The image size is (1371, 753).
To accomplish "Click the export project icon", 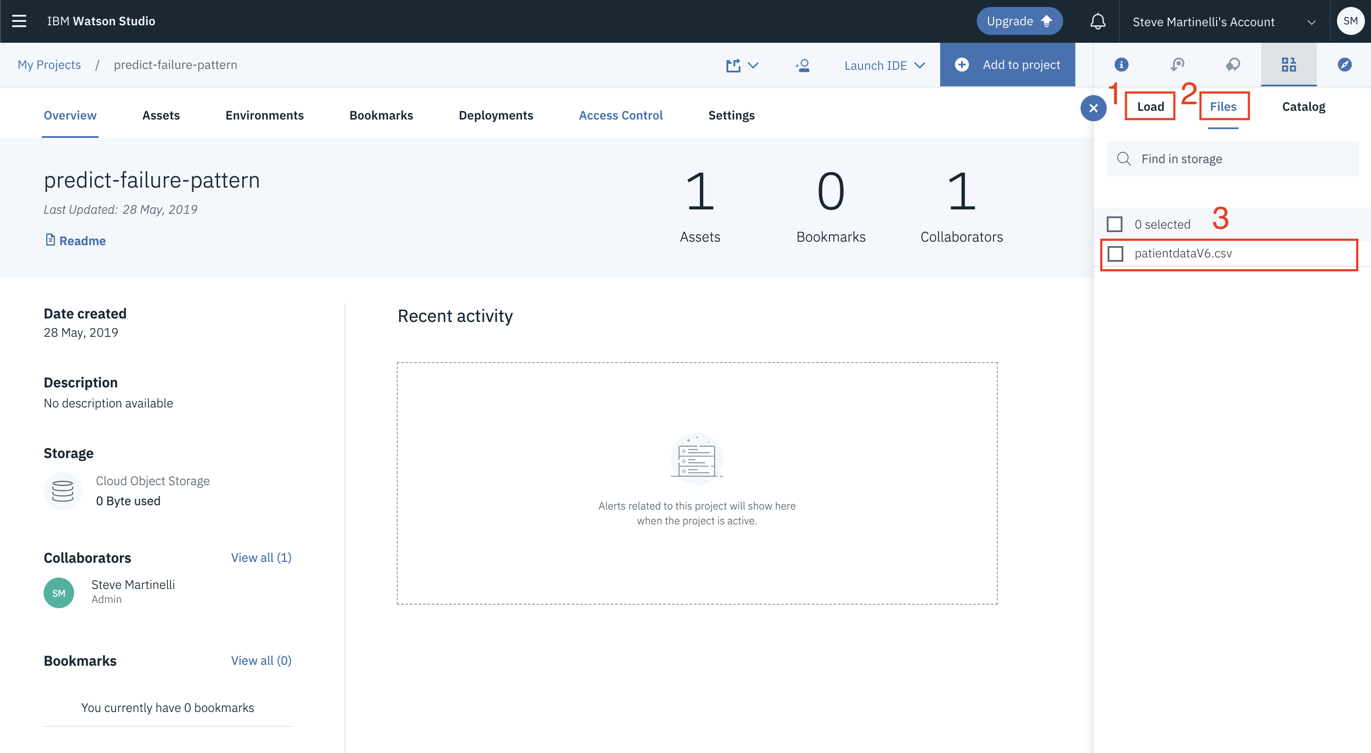I will click(733, 65).
